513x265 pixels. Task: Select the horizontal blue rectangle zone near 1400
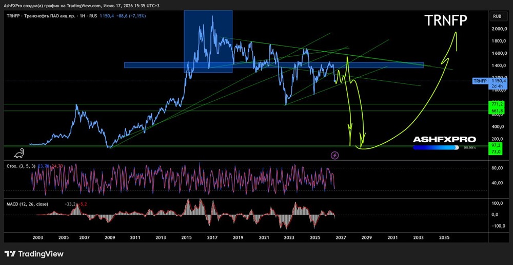[x=273, y=65]
